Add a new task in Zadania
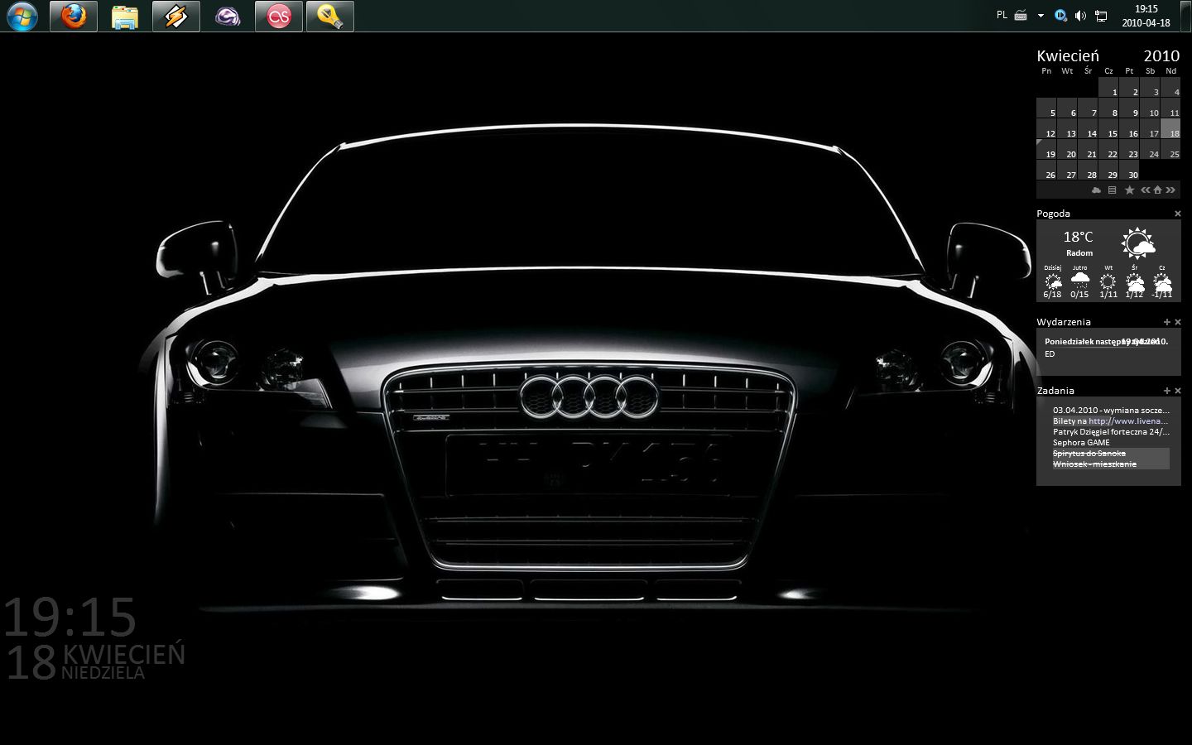The image size is (1192, 745). point(1167,391)
